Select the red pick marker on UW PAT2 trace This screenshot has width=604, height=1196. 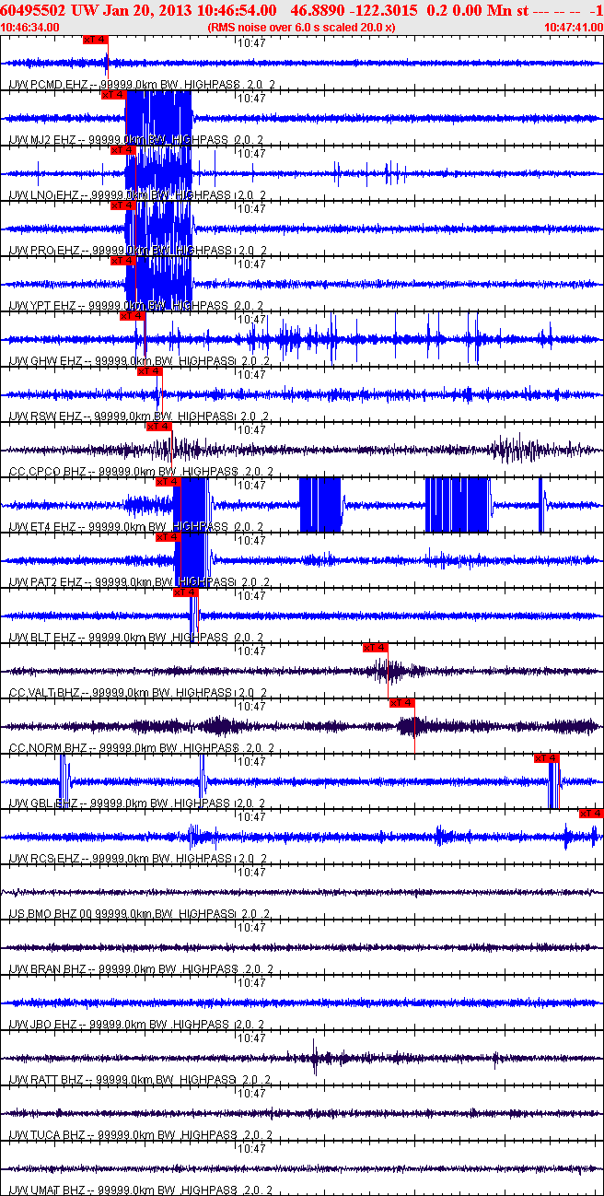pyautogui.click(x=168, y=537)
